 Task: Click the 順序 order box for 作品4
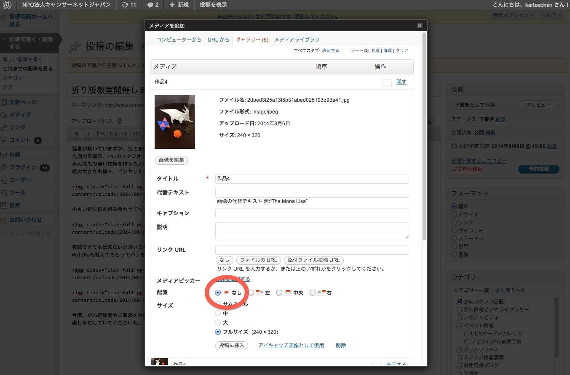point(387,83)
